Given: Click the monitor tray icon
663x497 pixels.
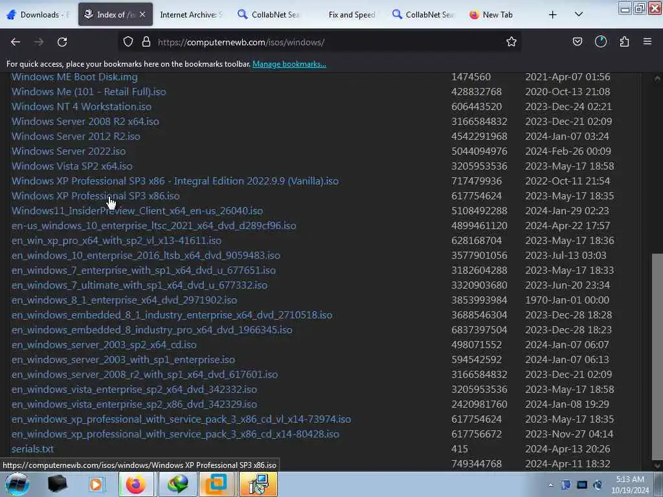Looking at the screenshot, I should pyautogui.click(x=582, y=485).
